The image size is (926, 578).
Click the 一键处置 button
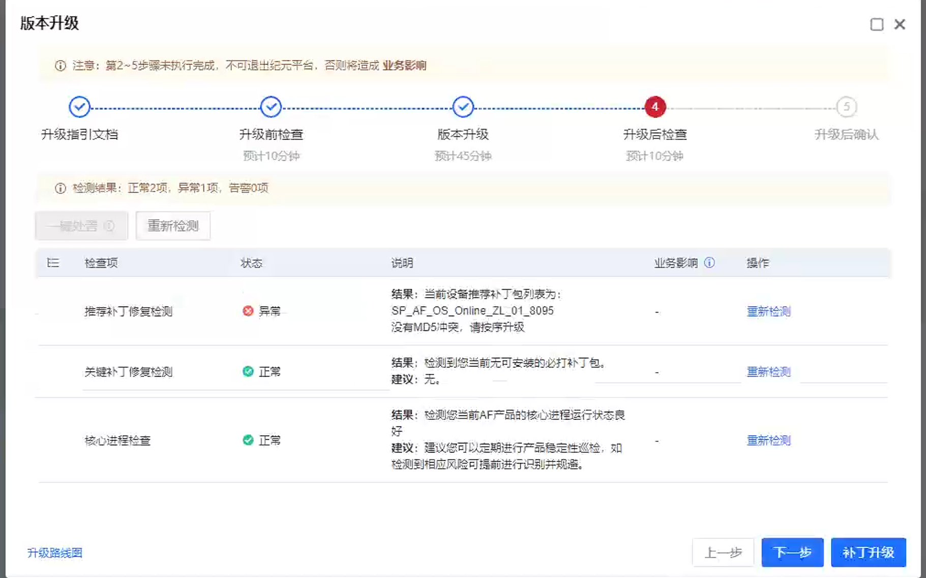[81, 226]
